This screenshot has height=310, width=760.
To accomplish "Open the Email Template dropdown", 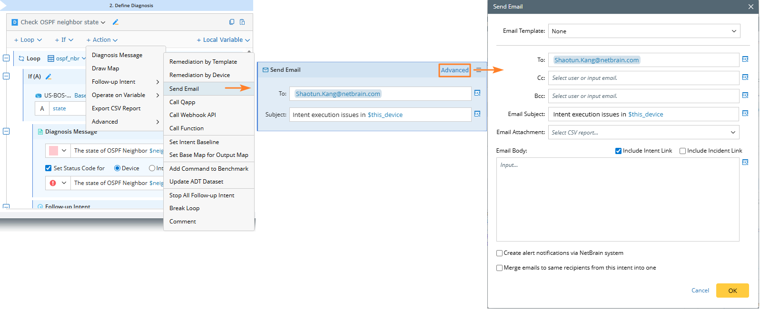I will (x=644, y=31).
